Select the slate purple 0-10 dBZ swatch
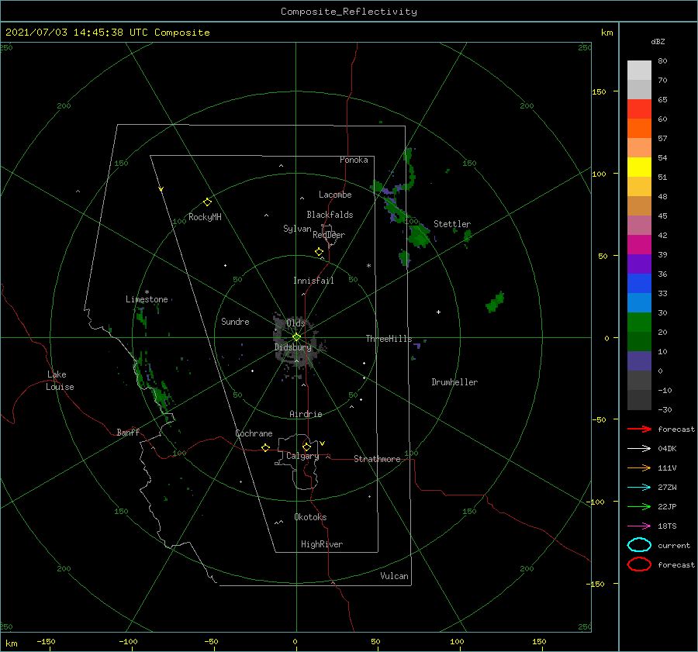 [639, 361]
